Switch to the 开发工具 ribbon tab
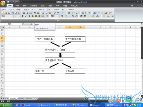The height and width of the screenshot is (107, 143). tap(74, 6)
